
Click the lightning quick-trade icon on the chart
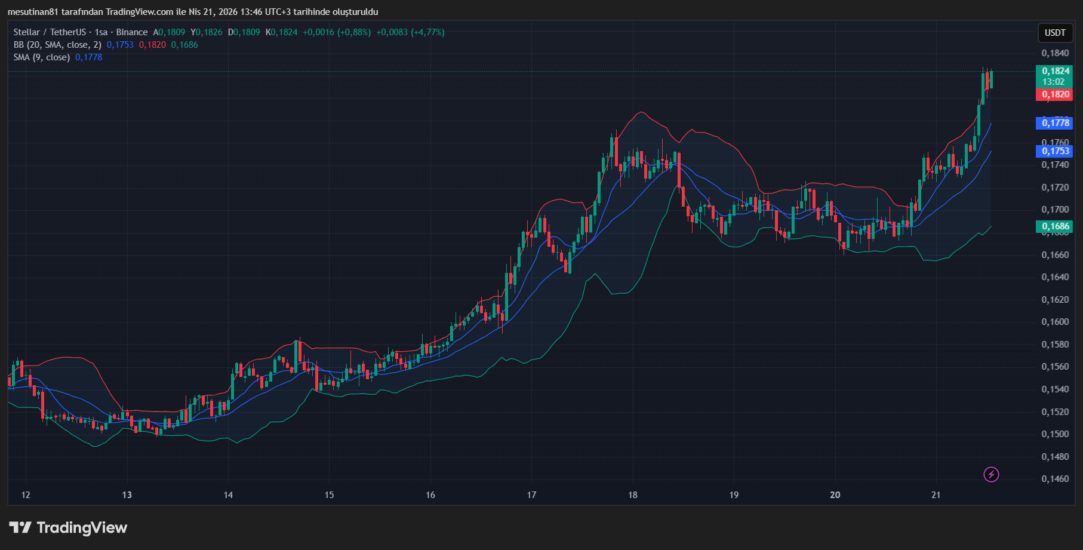tap(991, 474)
